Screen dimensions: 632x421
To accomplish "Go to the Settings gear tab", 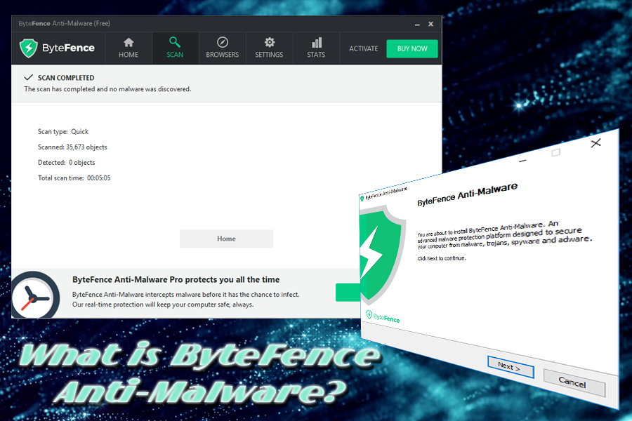I will click(269, 48).
